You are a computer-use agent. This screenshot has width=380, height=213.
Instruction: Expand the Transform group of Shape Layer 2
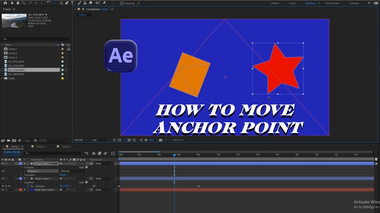tap(21, 175)
